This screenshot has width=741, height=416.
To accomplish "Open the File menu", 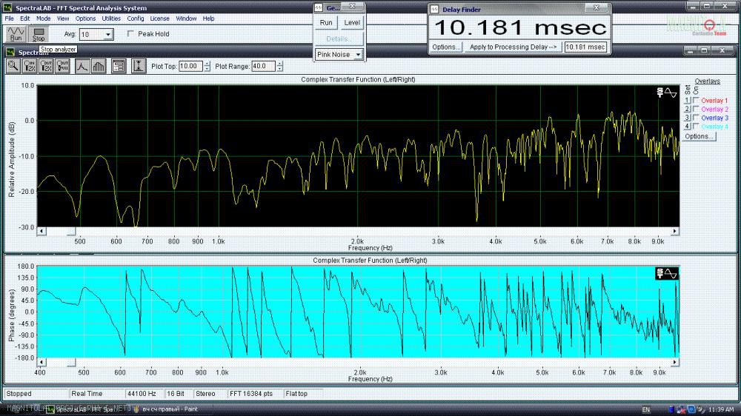I will tap(10, 19).
